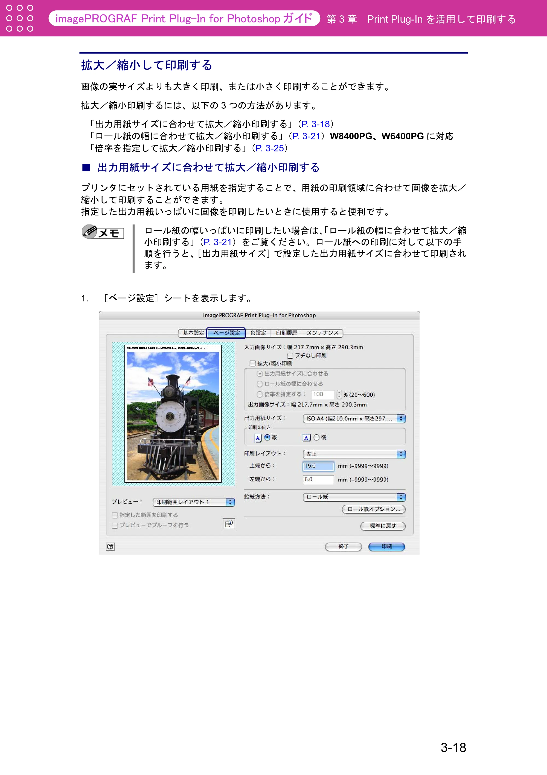
Task: Open 印刷レイアウト 左上 dropdown
Action: click(x=354, y=454)
